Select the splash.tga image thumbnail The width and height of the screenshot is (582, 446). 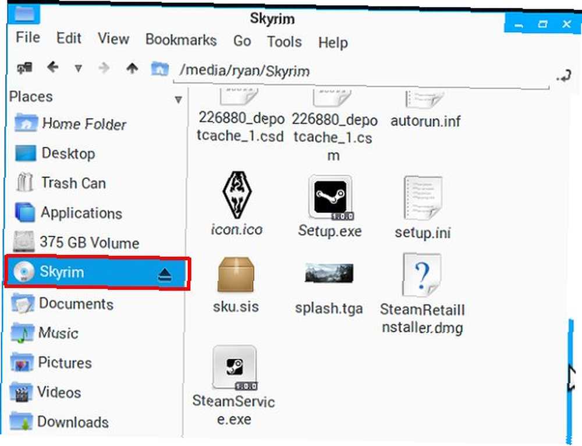click(x=329, y=288)
